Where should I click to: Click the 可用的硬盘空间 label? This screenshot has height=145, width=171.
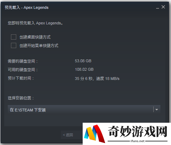(x=23, y=70)
